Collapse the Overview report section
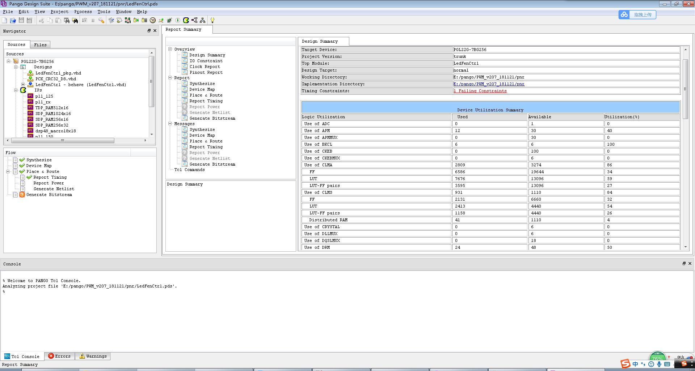 pos(170,49)
